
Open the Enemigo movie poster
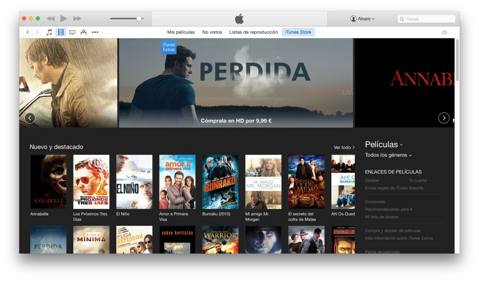[343, 240]
